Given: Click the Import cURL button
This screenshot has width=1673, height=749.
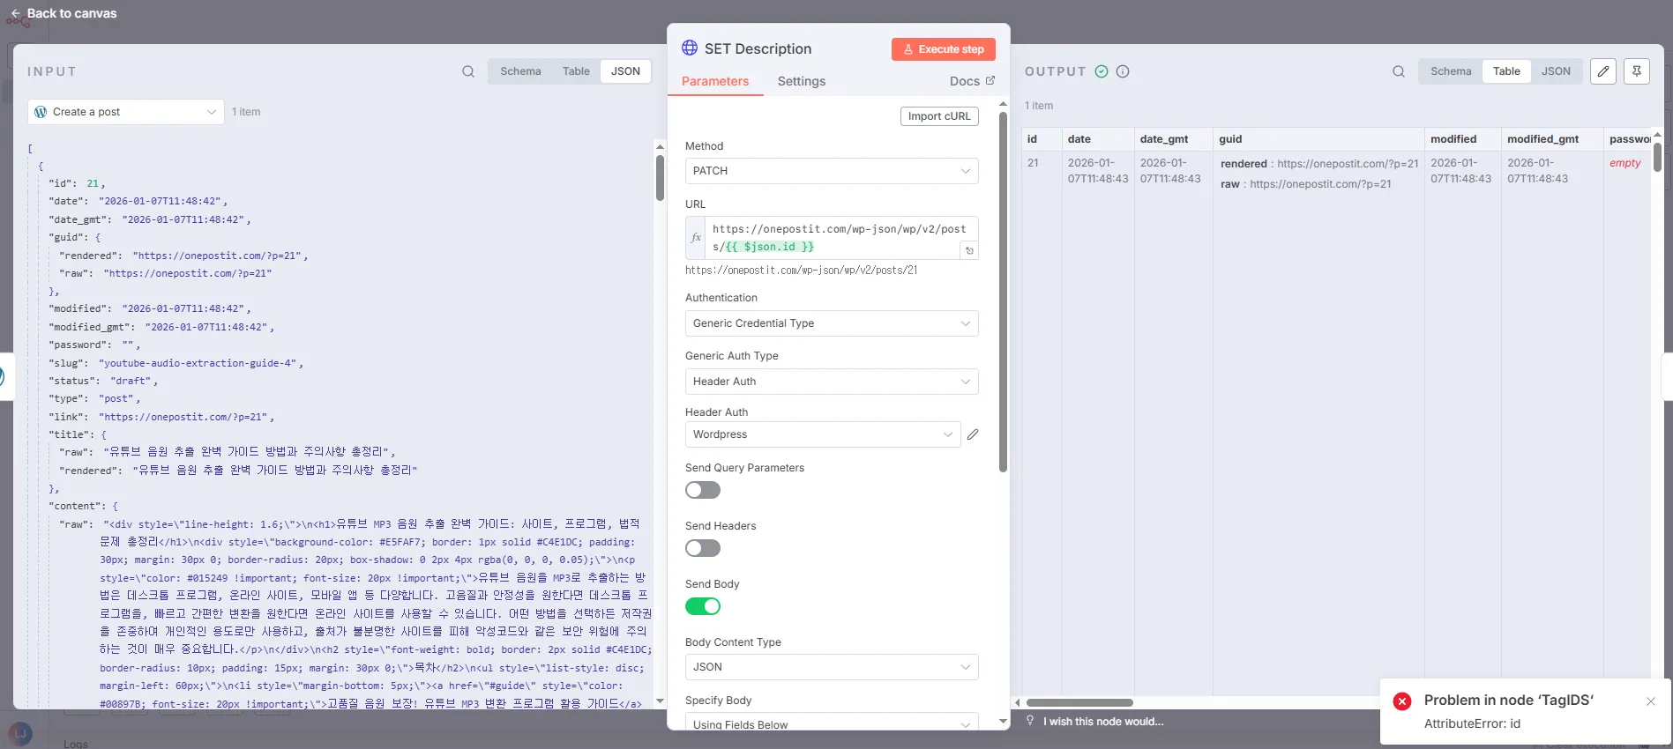Looking at the screenshot, I should pos(939,116).
